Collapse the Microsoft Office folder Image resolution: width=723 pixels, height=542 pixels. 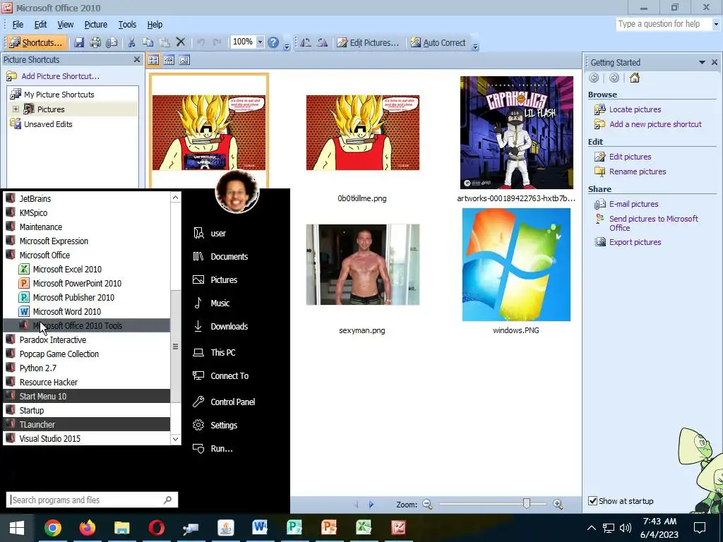click(x=44, y=255)
